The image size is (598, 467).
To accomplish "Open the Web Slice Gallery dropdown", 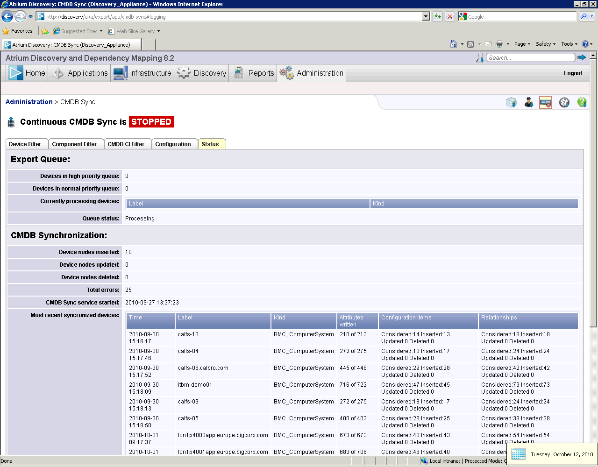I will coord(134,31).
